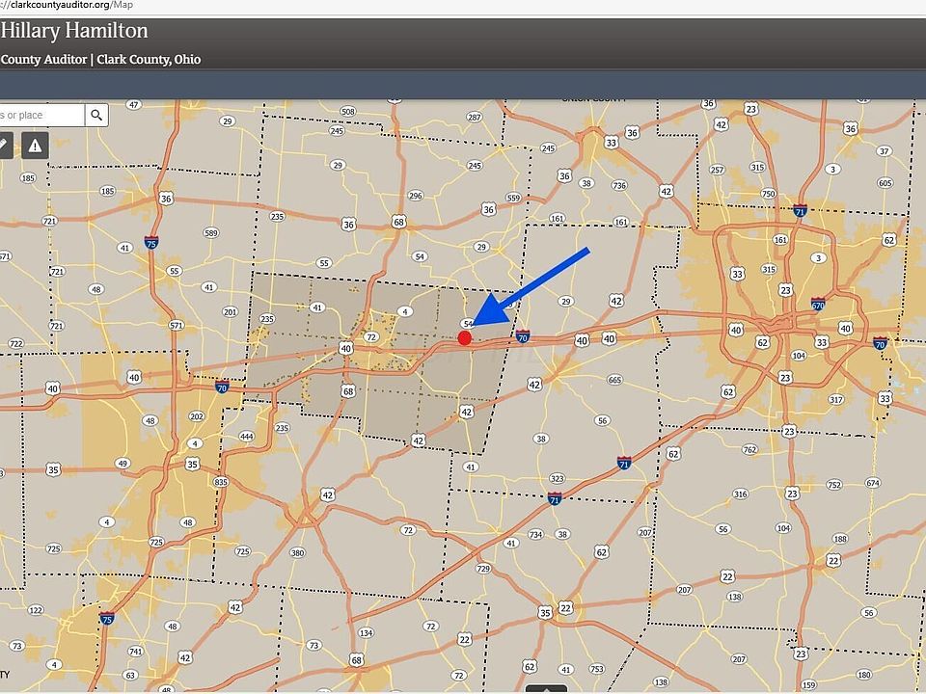Click the route 316 label
This screenshot has height=694, width=926.
740,494
